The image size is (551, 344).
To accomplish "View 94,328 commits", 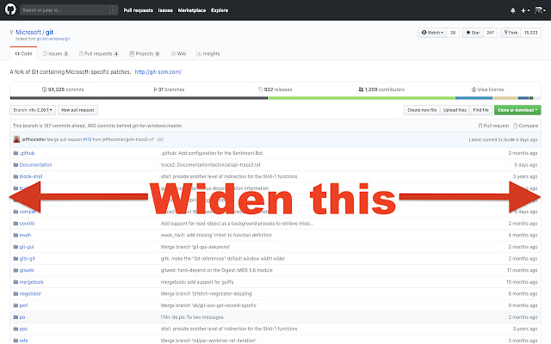I will tap(63, 89).
